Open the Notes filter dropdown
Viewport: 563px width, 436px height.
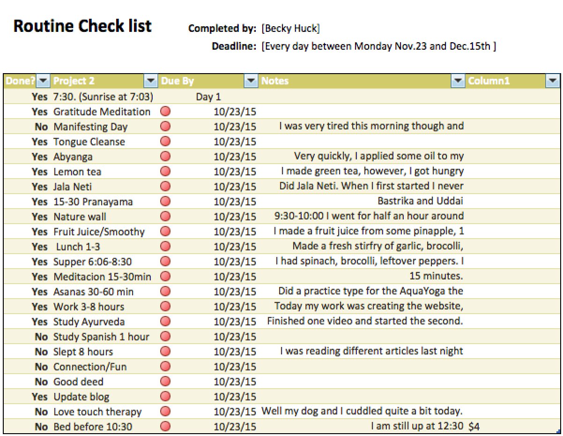click(x=458, y=81)
